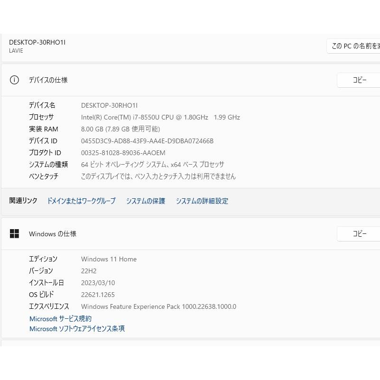
Task: Click the バージョン label
Action: point(41,271)
